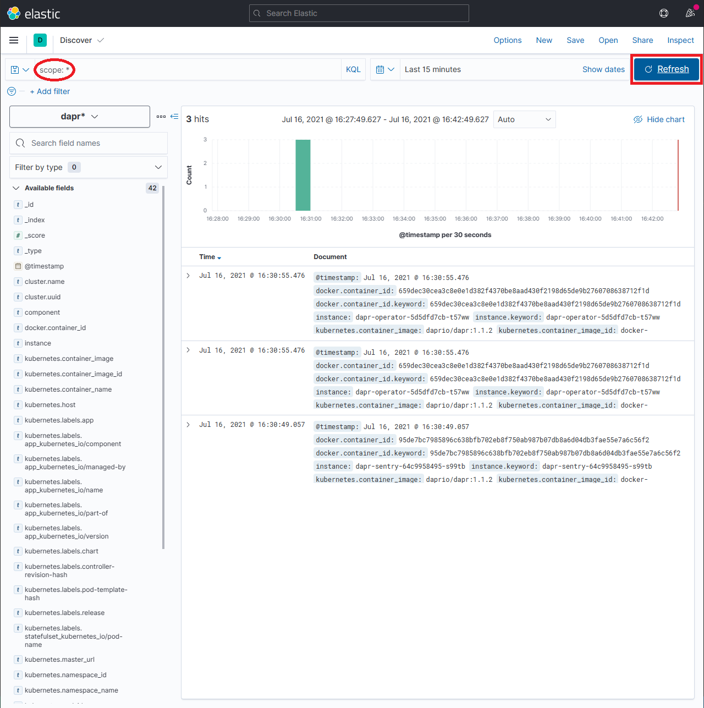Open quick date select via calendar icon
Image resolution: width=704 pixels, height=708 pixels.
tap(384, 69)
